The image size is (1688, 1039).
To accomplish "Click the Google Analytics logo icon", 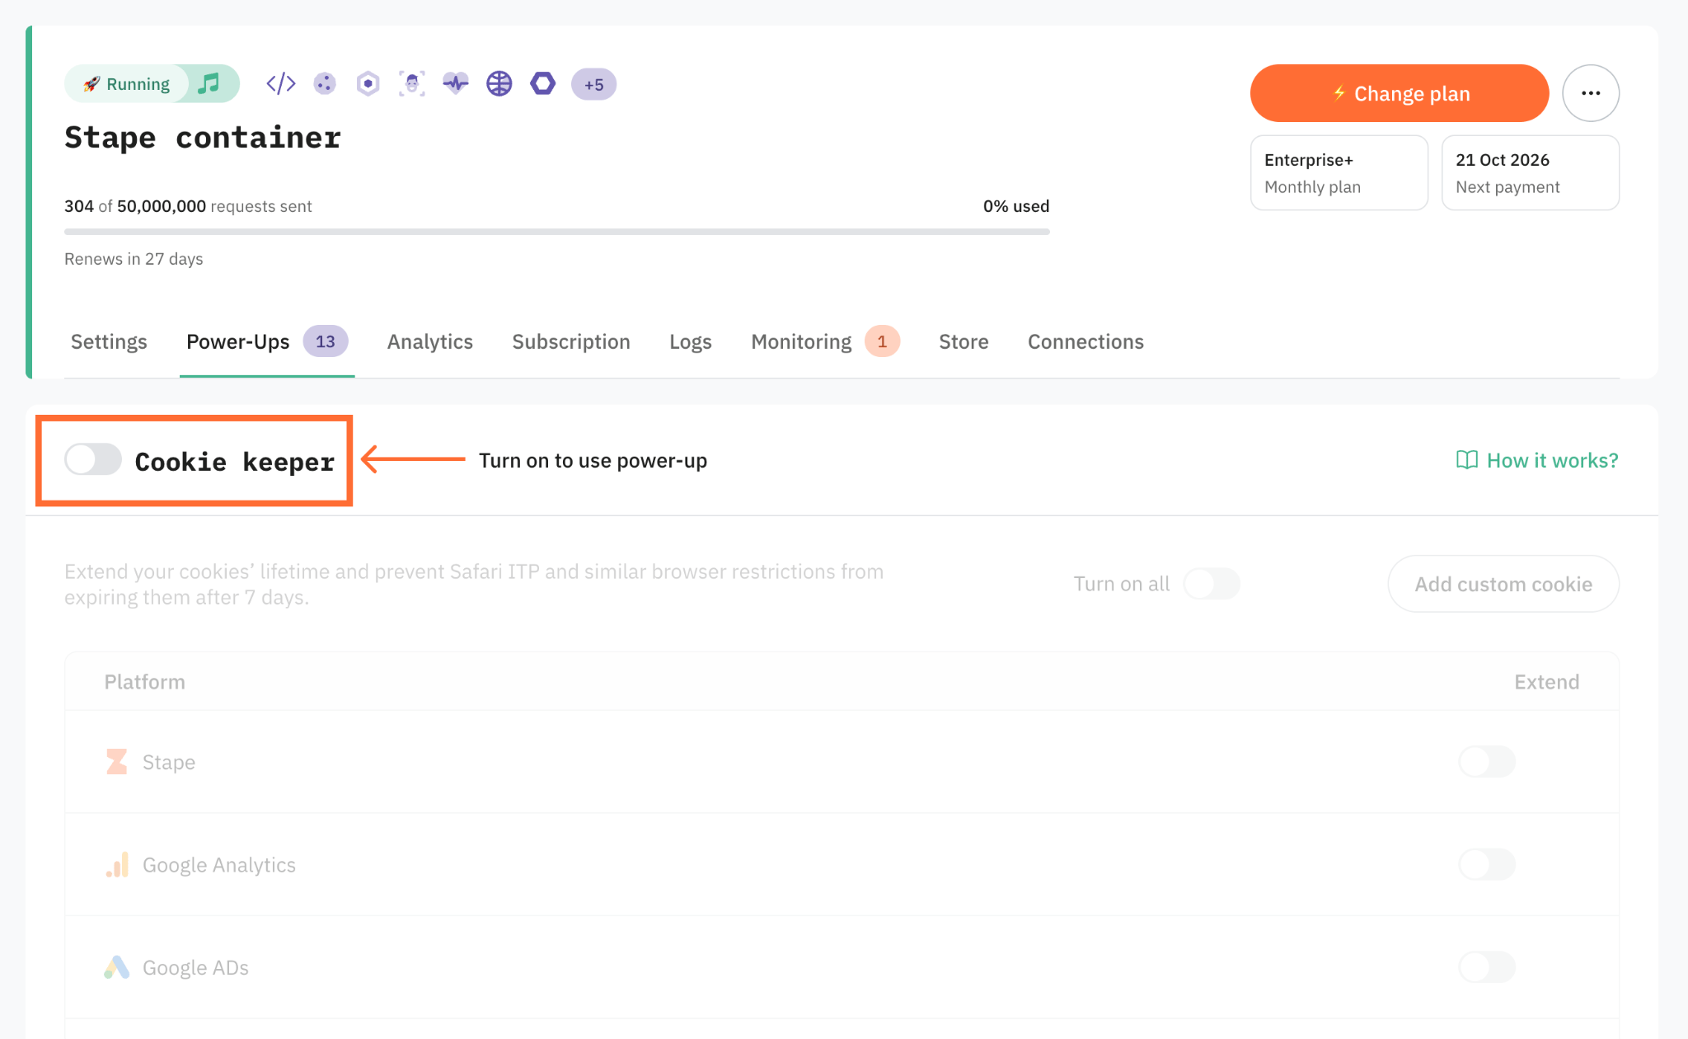I will coord(117,864).
